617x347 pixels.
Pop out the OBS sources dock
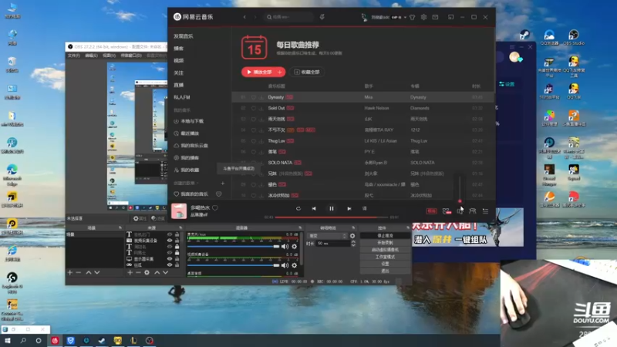click(180, 227)
